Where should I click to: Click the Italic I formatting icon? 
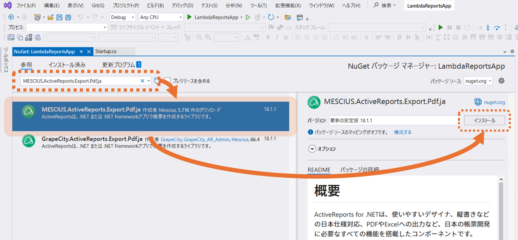point(277,38)
